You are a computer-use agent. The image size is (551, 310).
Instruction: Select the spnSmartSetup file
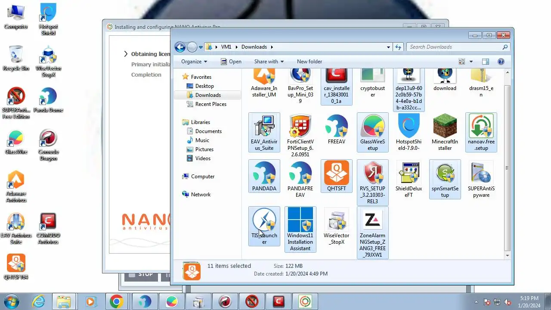pos(445,179)
